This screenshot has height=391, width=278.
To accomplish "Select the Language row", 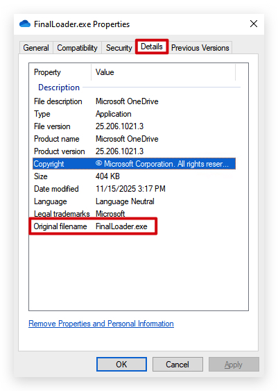I will click(134, 201).
